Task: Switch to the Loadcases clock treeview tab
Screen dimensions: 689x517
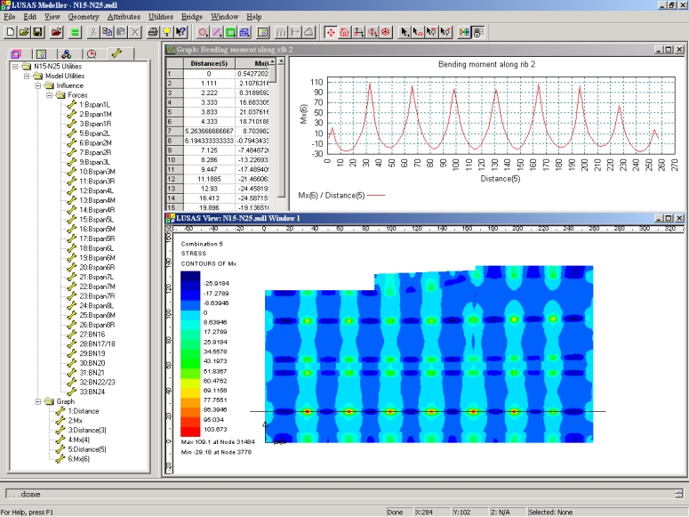Action: [x=92, y=54]
